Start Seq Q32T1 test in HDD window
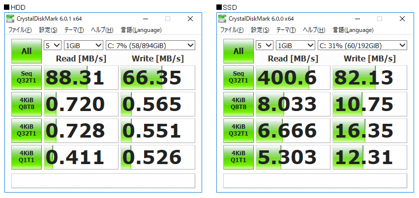The width and height of the screenshot is (419, 198). 27,78
